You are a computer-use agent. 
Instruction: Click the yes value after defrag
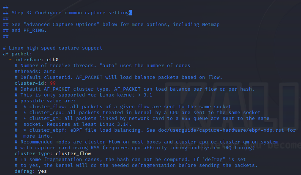42,171
